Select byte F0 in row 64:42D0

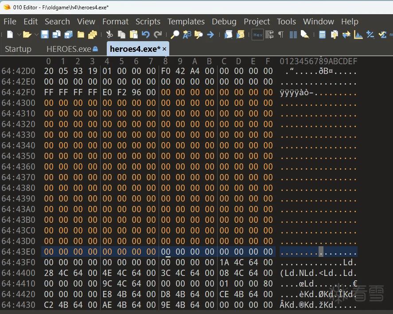coord(166,71)
